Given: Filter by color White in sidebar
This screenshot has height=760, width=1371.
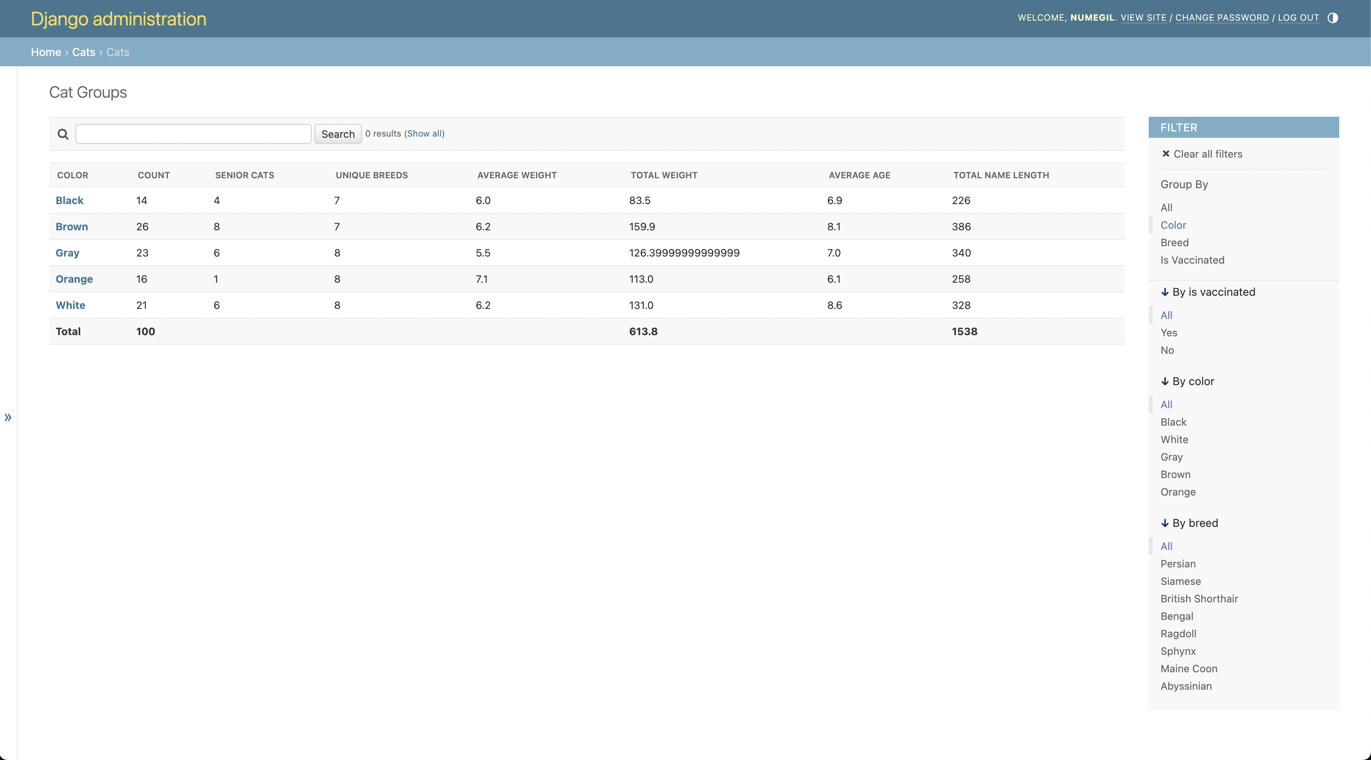Looking at the screenshot, I should coord(1174,440).
